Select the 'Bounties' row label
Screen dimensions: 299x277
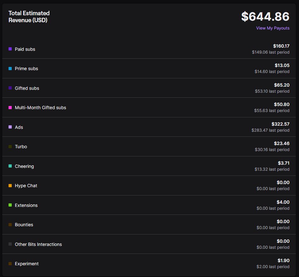point(24,225)
